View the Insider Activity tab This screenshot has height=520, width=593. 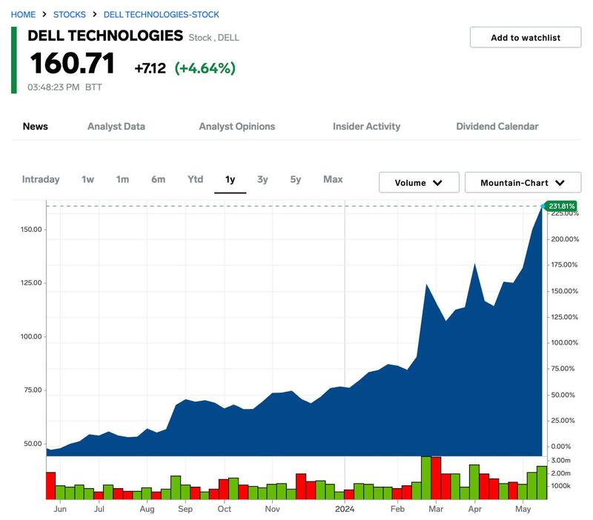[366, 126]
